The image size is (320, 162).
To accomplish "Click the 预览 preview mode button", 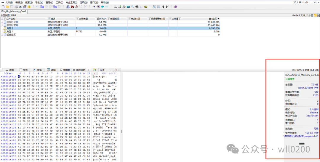I will pyautogui.click(x=38, y=70).
